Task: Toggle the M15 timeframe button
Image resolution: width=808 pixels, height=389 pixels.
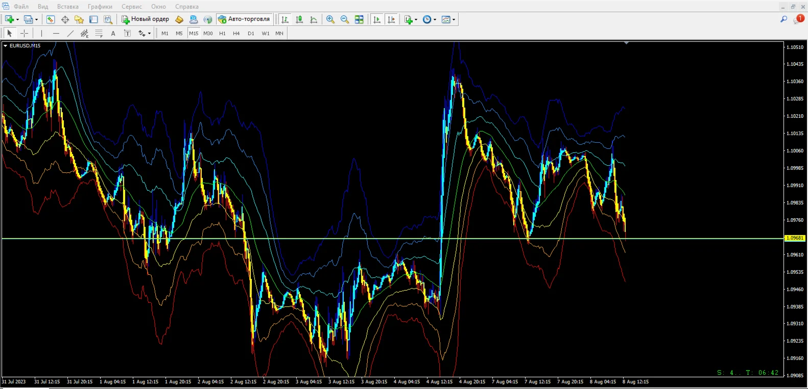Action: (194, 33)
